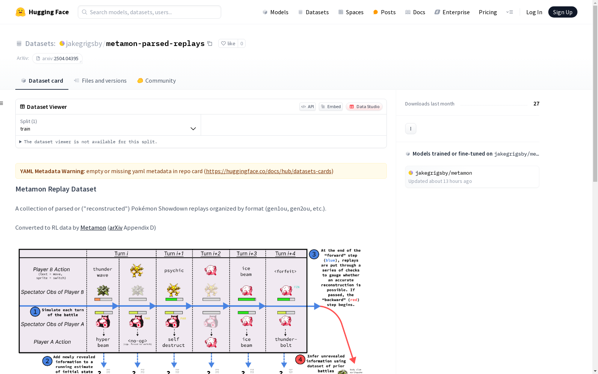Open the Split train dropdown
This screenshot has width=598, height=374.
pos(108,125)
